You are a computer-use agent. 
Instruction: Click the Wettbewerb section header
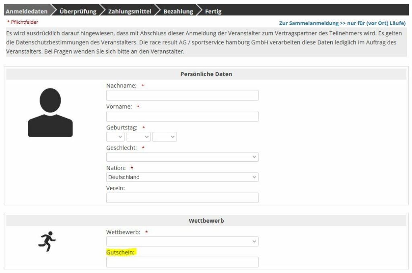pos(206,220)
